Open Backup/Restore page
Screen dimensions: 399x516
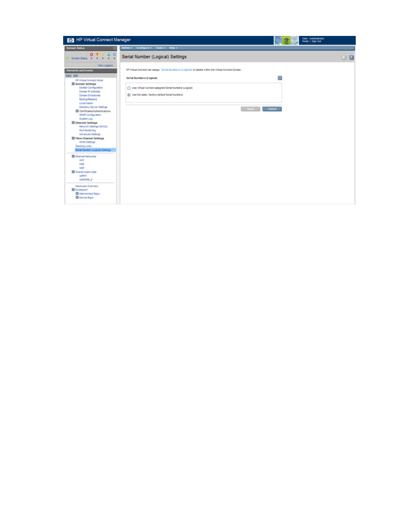[x=88, y=99]
